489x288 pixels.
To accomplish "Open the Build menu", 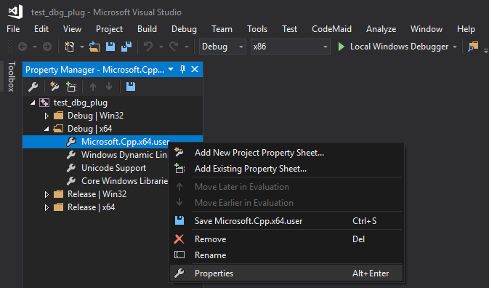I will point(147,29).
